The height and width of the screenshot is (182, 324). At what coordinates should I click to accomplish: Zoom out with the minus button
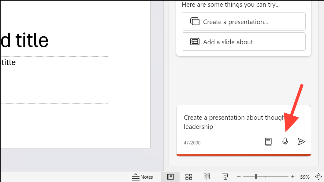(239, 177)
